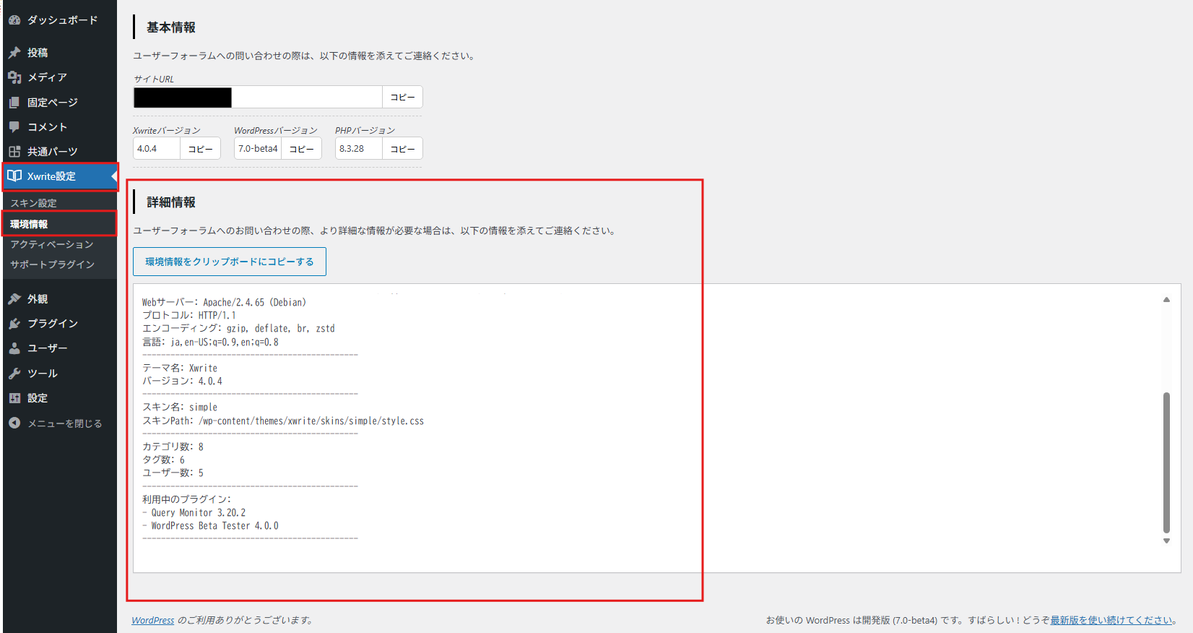Viewport: 1193px width, 633px height.
Task: Click the scroll-down arrow in details box
Action: [x=1166, y=541]
